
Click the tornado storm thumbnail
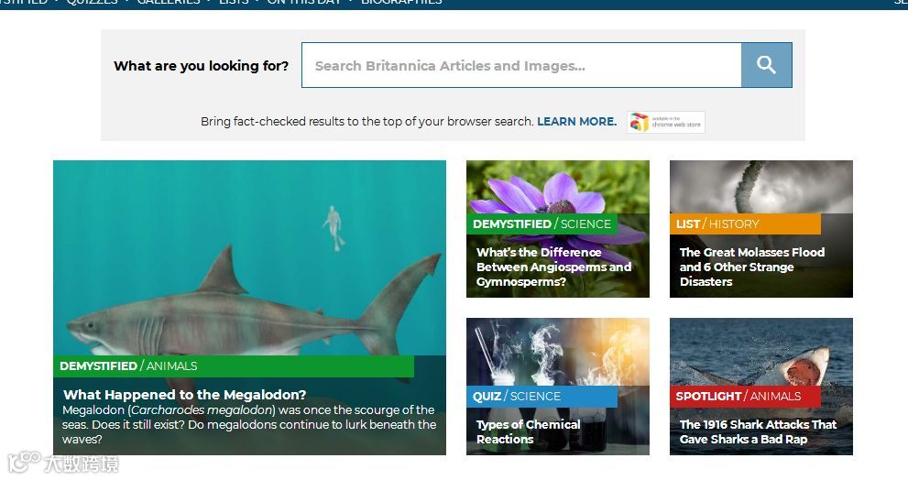[760, 187]
